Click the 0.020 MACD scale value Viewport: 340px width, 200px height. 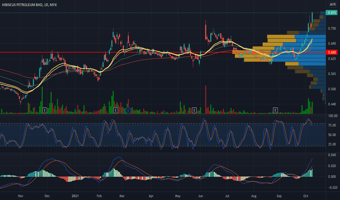pos(332,166)
